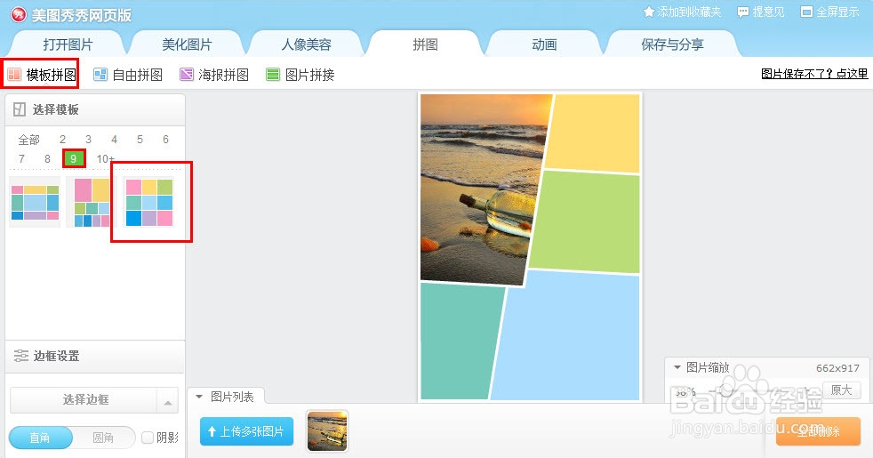Viewport: 873px width, 458px height.
Task: Switch to the 美化图片 tab
Action: pos(187,44)
